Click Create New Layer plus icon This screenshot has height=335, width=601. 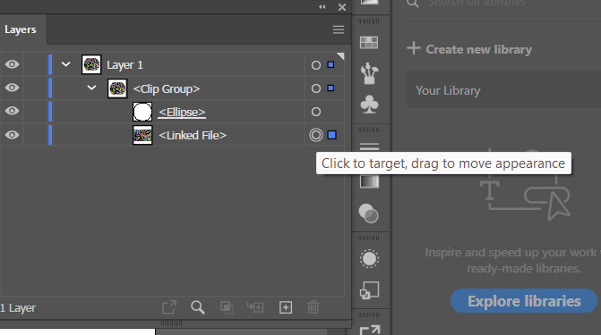pyautogui.click(x=286, y=307)
